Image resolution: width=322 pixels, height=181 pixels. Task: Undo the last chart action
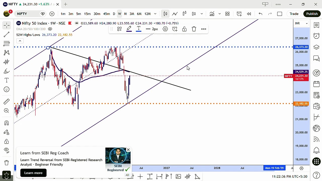click(x=261, y=14)
